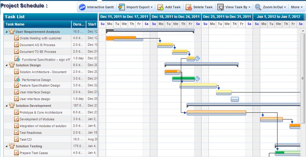306x157 pixels.
Task: Click the Functional Specification sign off milestone icon
Action: [x=17, y=59]
